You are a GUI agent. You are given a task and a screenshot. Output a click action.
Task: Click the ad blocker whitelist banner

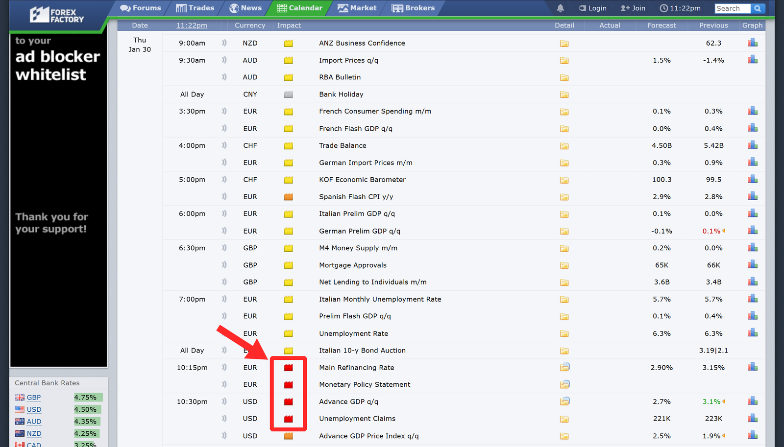[58, 200]
